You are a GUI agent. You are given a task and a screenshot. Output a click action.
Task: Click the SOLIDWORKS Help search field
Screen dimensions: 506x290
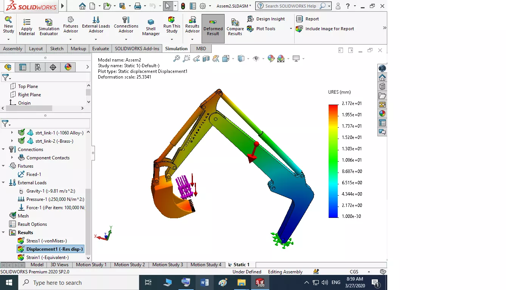(291, 6)
